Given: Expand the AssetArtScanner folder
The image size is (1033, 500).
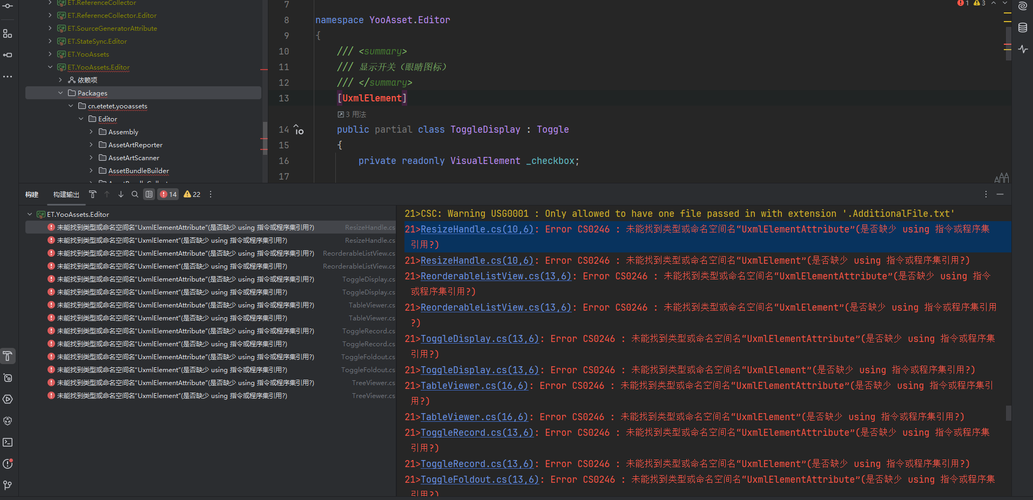Looking at the screenshot, I should (91, 157).
